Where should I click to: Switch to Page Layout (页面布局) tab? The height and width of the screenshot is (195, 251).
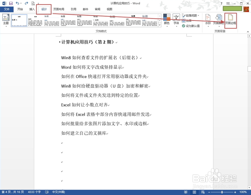(59, 9)
